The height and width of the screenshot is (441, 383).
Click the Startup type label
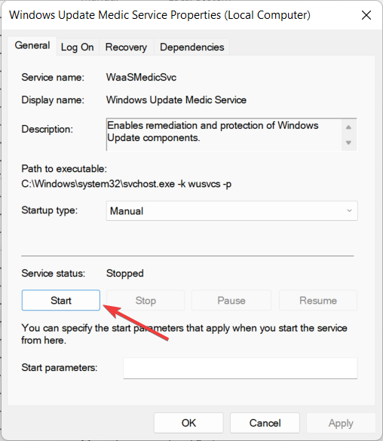click(50, 210)
